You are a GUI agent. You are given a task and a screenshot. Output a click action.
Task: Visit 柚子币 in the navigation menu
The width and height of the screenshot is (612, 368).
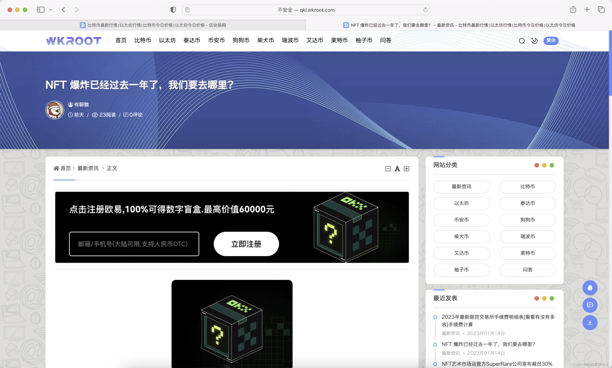tap(364, 40)
